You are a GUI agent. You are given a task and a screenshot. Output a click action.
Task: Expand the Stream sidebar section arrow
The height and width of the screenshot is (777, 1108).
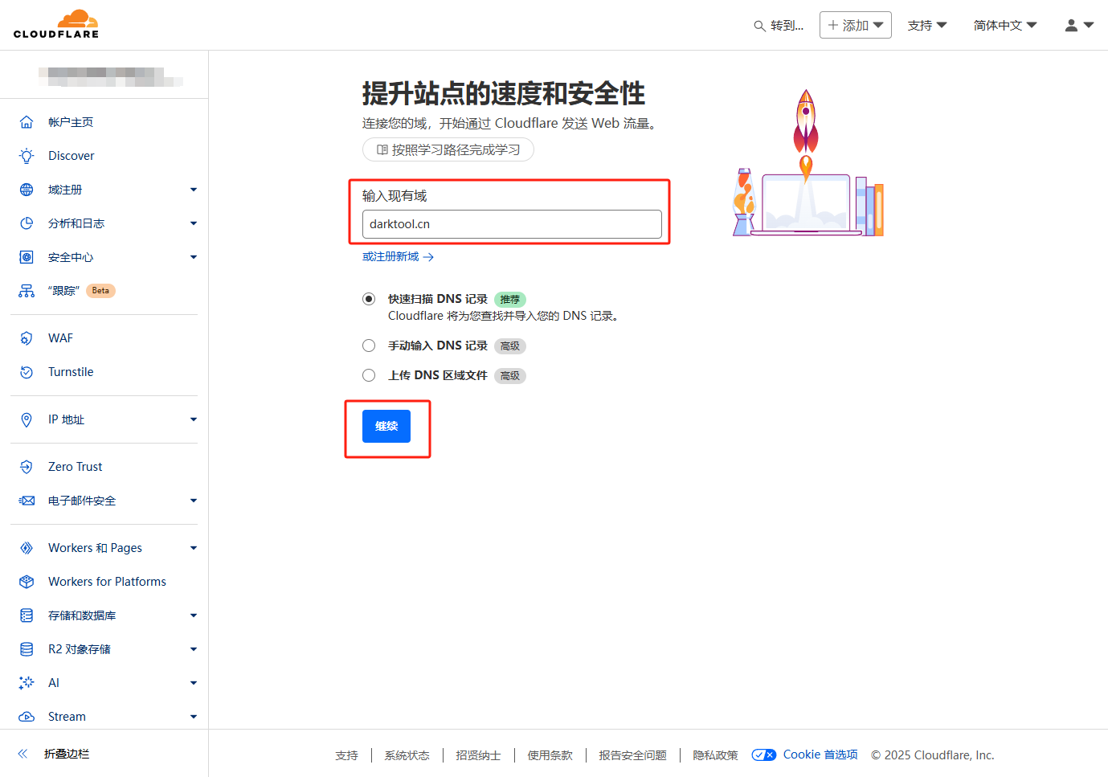(x=194, y=717)
